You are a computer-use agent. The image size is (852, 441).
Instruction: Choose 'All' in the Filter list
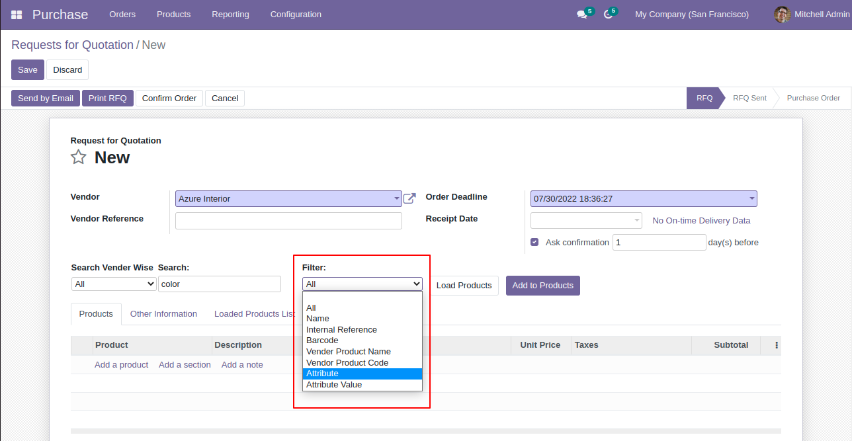tap(362, 307)
